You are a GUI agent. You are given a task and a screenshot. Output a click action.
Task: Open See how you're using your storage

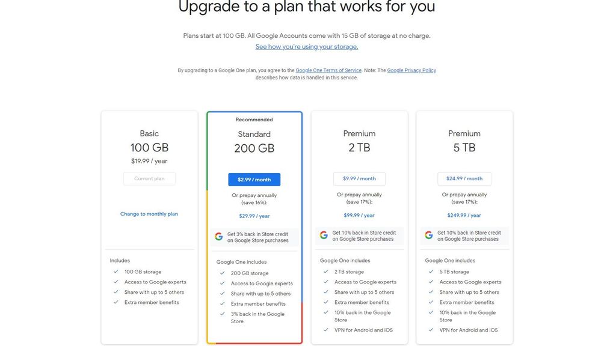pos(307,47)
